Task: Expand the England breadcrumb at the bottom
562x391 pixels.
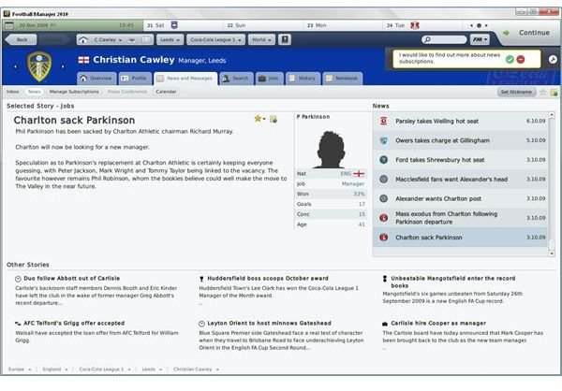Action: [55, 369]
